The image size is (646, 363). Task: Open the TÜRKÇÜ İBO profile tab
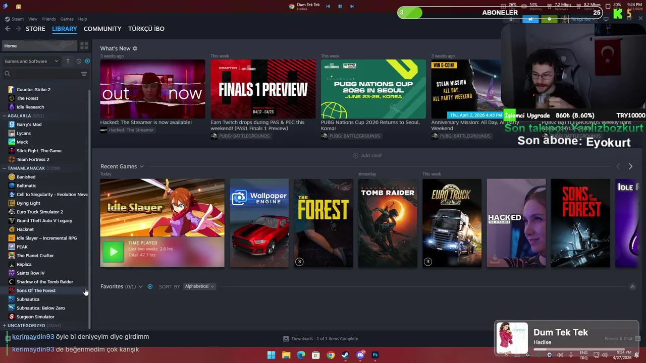(x=146, y=29)
